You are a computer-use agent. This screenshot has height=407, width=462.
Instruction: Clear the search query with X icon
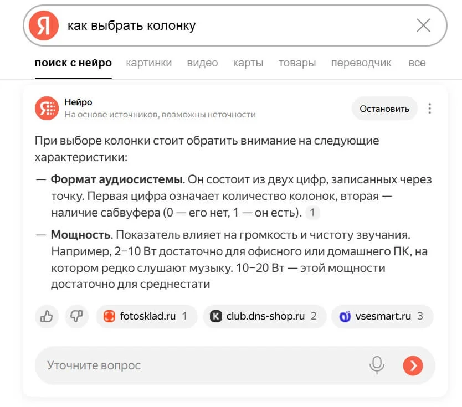[x=423, y=25]
